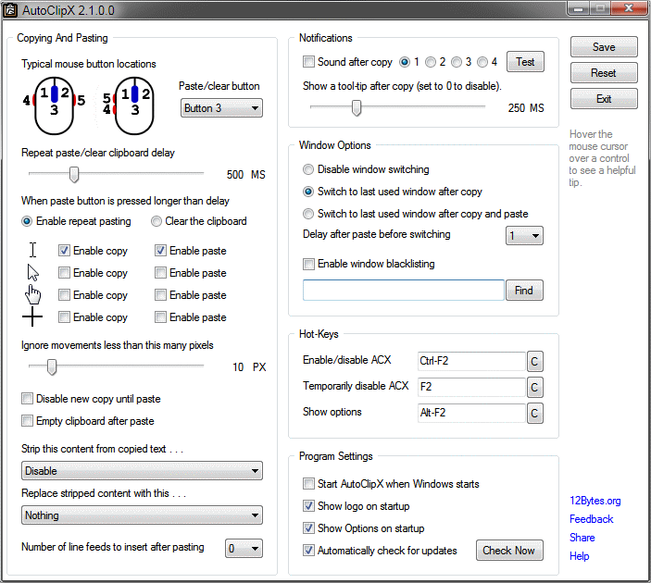Click the Temporarily disable ACX hotkey field
This screenshot has width=651, height=583.
coord(471,387)
